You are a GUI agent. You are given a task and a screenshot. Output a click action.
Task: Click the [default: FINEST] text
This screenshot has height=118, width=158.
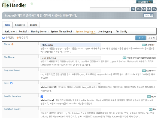pos(48,87)
